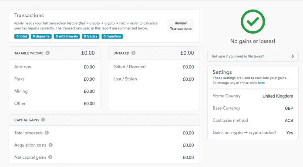The image size is (303, 167).
Task: Click the Base Currency GBP value
Action: (x=289, y=108)
